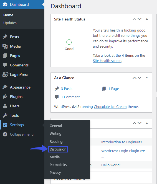Click the Comments speech bubble icon in sidebar
157x184 pixels.
click(x=5, y=65)
